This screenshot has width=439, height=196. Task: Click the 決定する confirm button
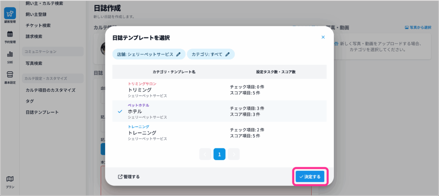[310, 177]
